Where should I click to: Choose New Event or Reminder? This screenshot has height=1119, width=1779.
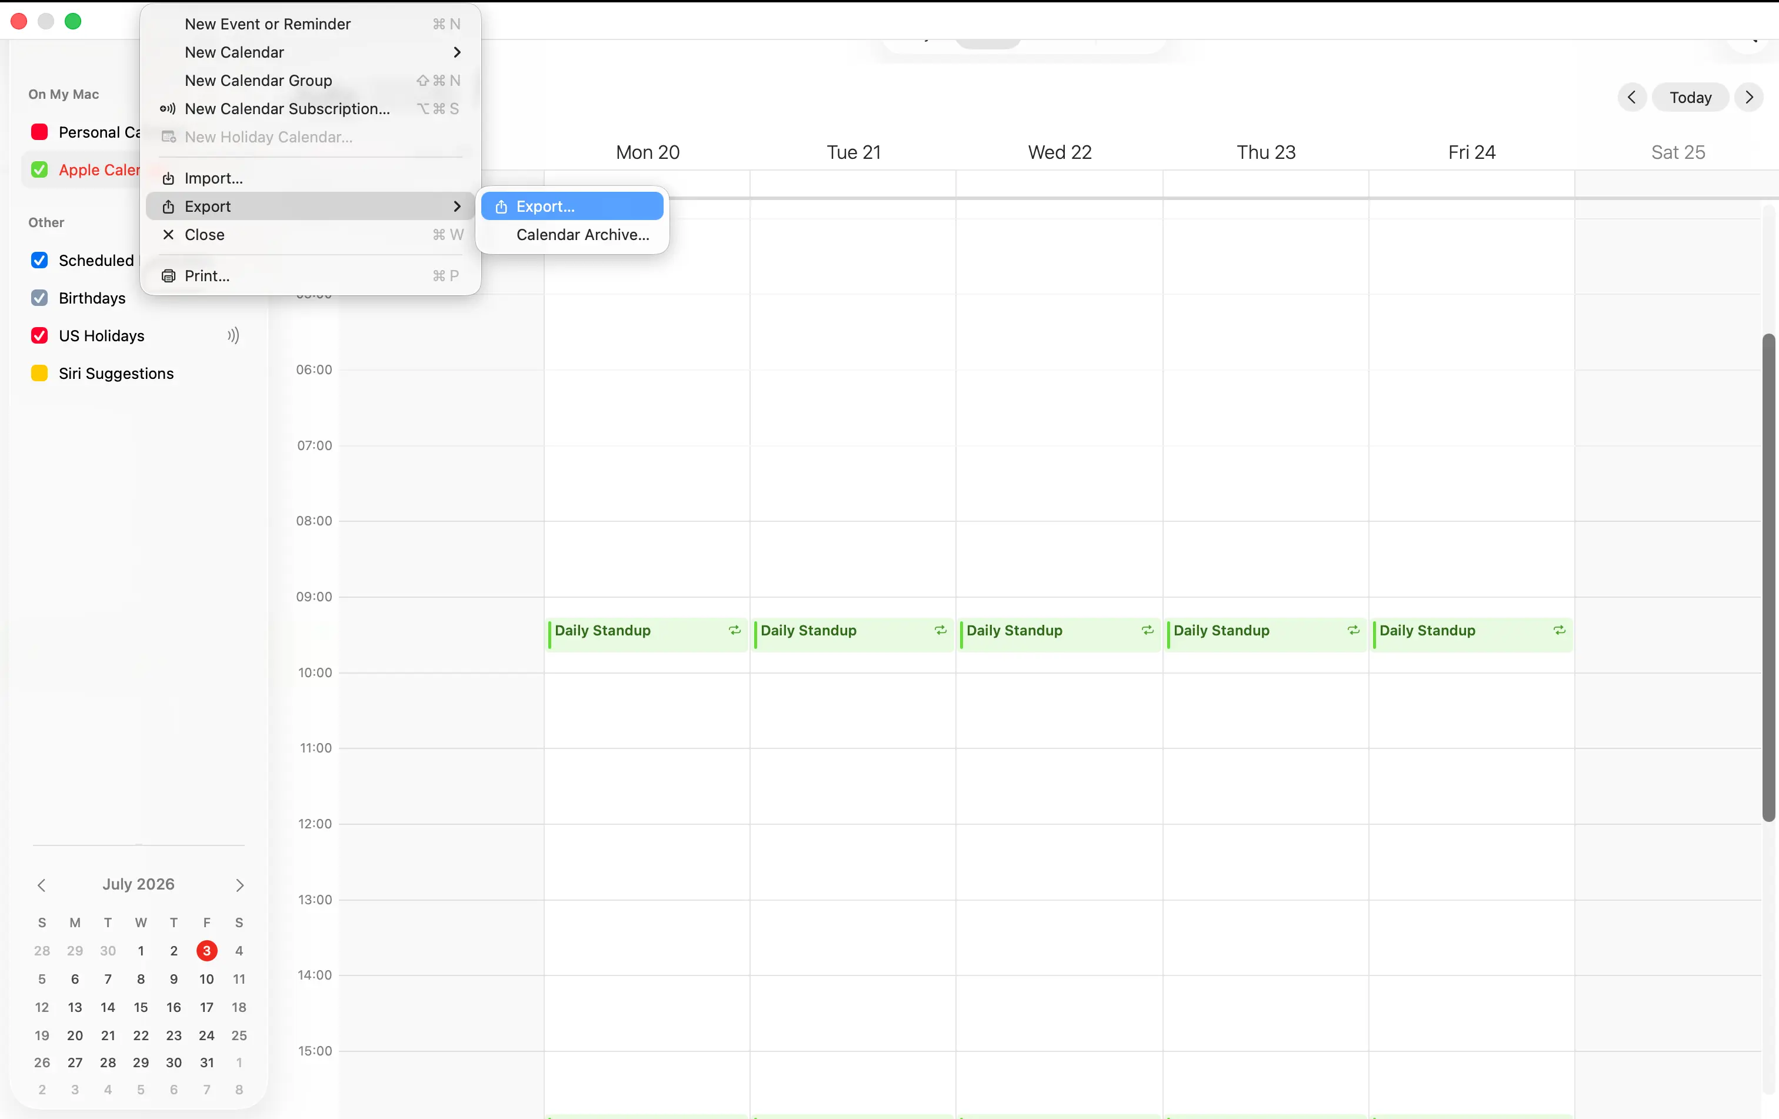point(310,24)
